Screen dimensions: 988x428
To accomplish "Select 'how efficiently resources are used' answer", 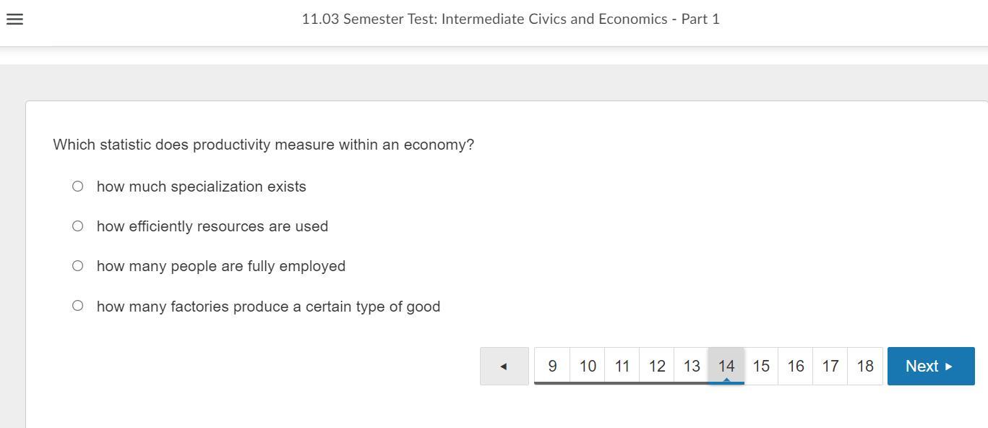I will click(x=77, y=226).
